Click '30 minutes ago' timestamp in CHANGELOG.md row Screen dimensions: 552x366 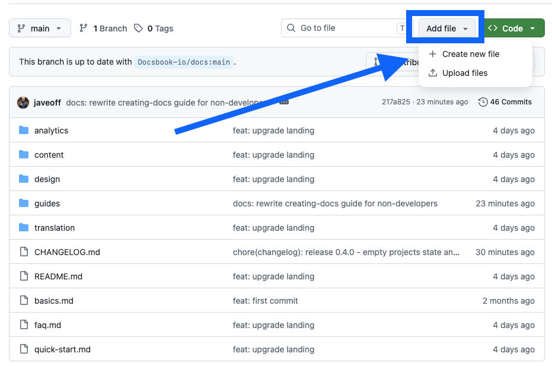[505, 252]
